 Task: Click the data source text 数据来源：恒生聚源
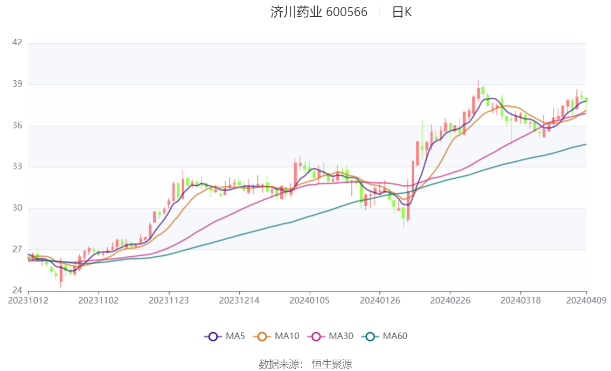[x=305, y=365]
